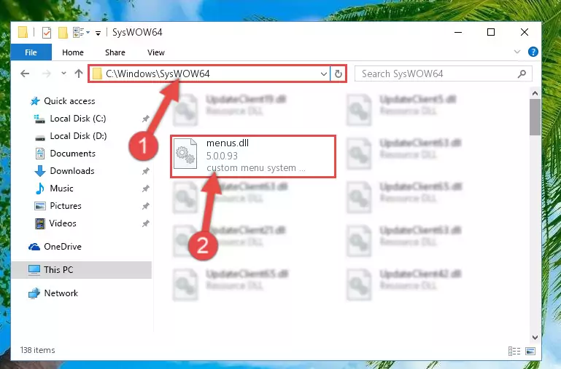Switch to Large icons view in status bar
Screen dimensions: 561x369
(530, 351)
